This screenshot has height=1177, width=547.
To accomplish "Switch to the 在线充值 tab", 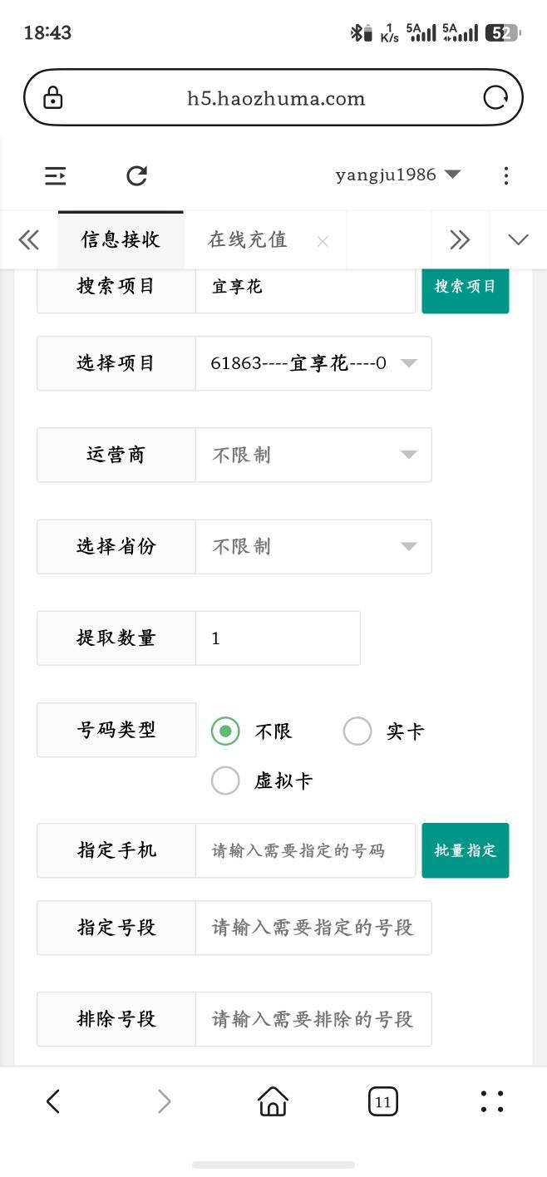I will coord(248,240).
